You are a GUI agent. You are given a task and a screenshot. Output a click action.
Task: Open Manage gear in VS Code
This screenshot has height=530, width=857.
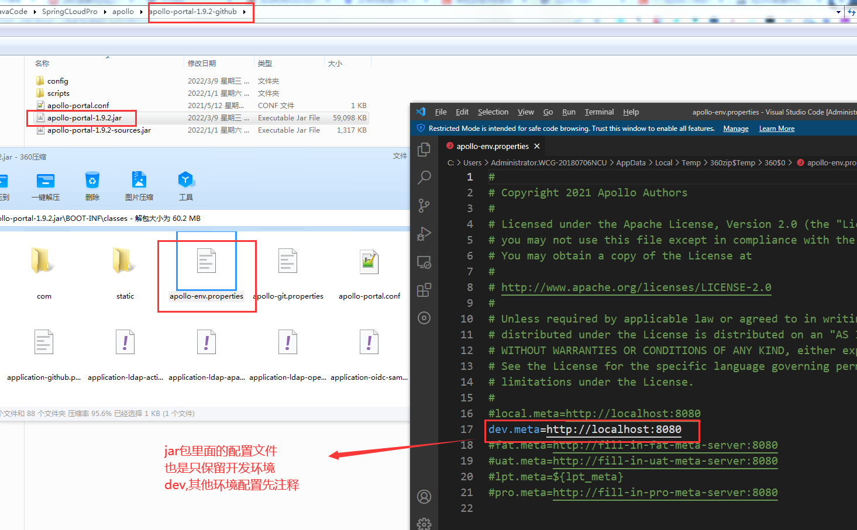(424, 524)
